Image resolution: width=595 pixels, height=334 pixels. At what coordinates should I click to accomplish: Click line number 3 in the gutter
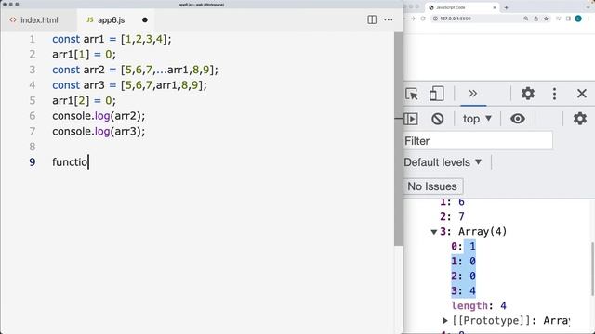tap(33, 70)
